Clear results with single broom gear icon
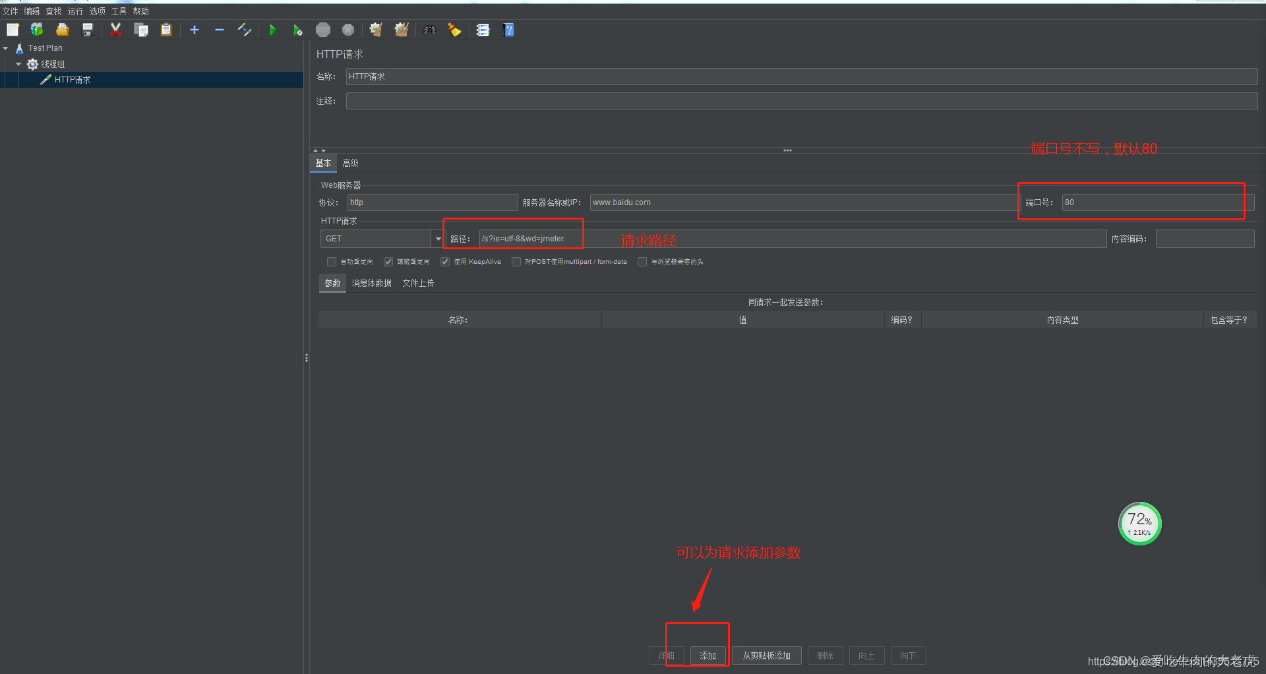The image size is (1266, 674). coord(376,30)
